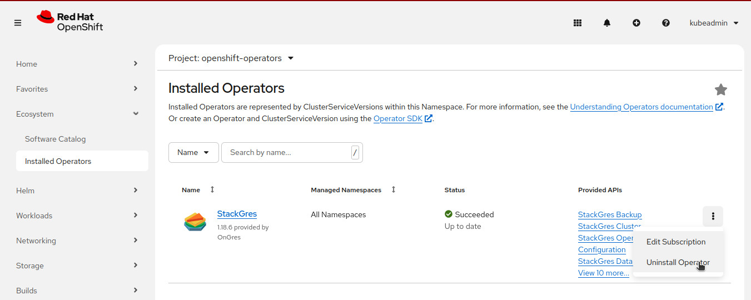Click the All Namespaces cell
The height and width of the screenshot is (300, 751).
point(338,214)
